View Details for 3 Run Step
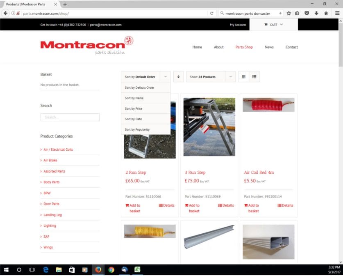 [226, 205]
